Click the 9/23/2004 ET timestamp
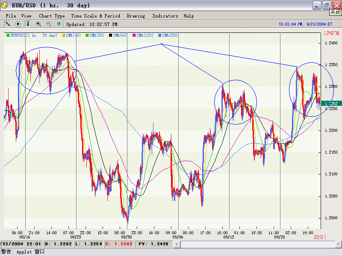 point(319,24)
